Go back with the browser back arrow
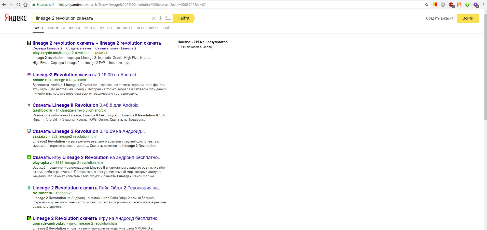This screenshot has height=230, width=487. (x=4, y=5)
